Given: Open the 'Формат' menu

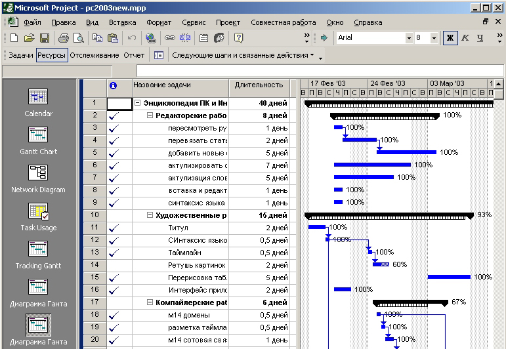Looking at the screenshot, I should (x=159, y=22).
